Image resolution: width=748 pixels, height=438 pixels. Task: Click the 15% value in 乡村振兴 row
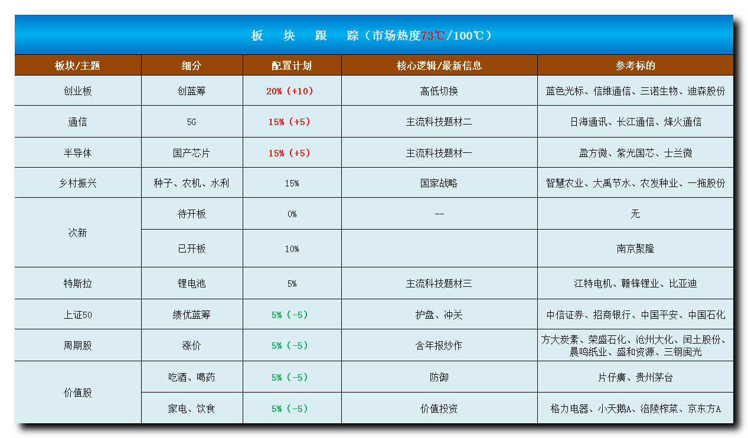(x=292, y=183)
